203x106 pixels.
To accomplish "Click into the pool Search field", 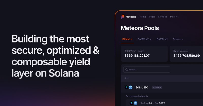I will (148, 69).
